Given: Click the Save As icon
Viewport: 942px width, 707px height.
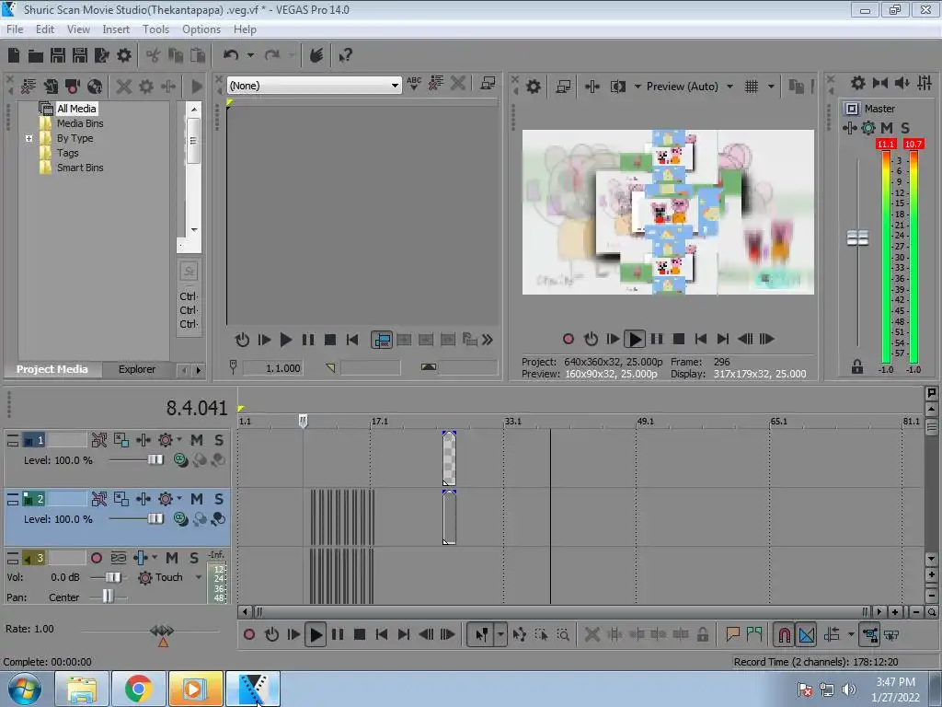Looking at the screenshot, I should tap(80, 56).
